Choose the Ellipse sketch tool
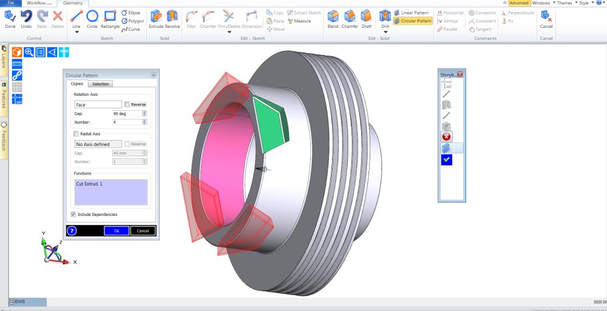Viewport: 607px width, 311px height. click(x=131, y=13)
